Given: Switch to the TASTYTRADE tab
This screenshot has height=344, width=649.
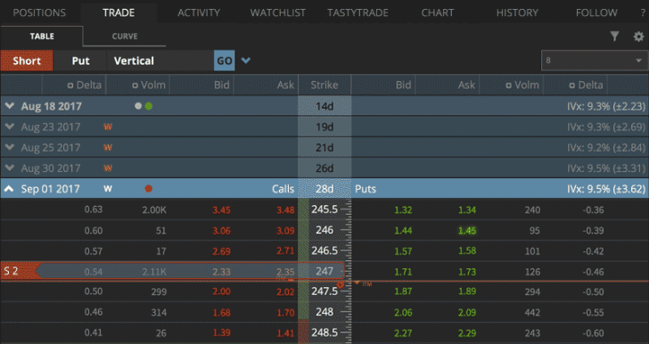Looking at the screenshot, I should click(x=357, y=12).
